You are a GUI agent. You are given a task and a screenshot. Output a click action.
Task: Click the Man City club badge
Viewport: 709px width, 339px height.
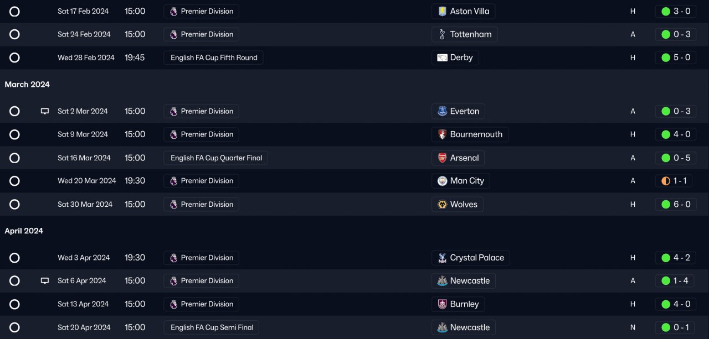(442, 181)
